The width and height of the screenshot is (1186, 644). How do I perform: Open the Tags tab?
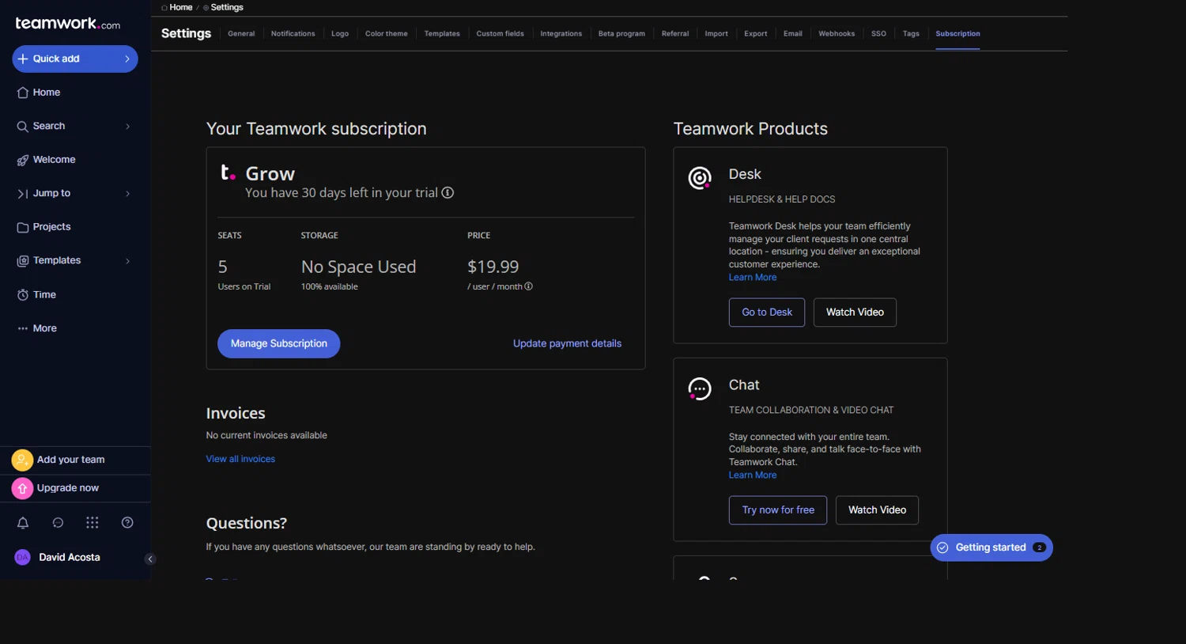pyautogui.click(x=911, y=34)
